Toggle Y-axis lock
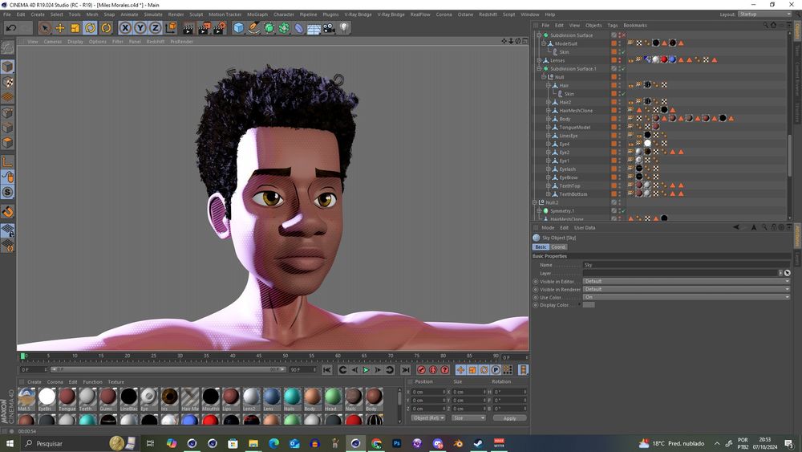The width and height of the screenshot is (802, 452). (x=140, y=28)
